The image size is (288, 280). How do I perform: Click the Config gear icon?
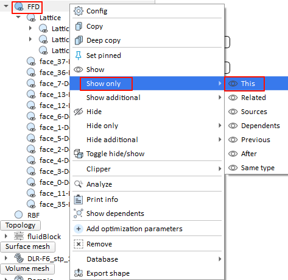tap(79, 11)
